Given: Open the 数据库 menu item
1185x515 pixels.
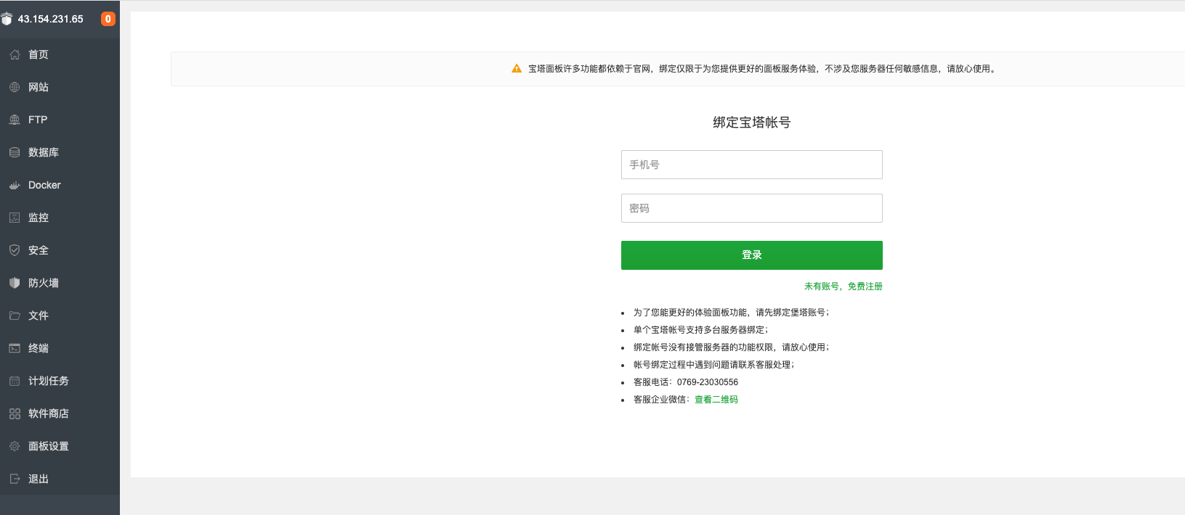Looking at the screenshot, I should tap(60, 152).
